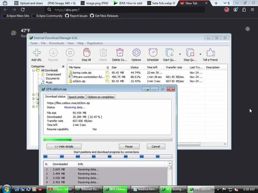The height and width of the screenshot is (193, 258).
Task: Click the main list scroll right arrow
Action: pyautogui.click(x=225, y=144)
